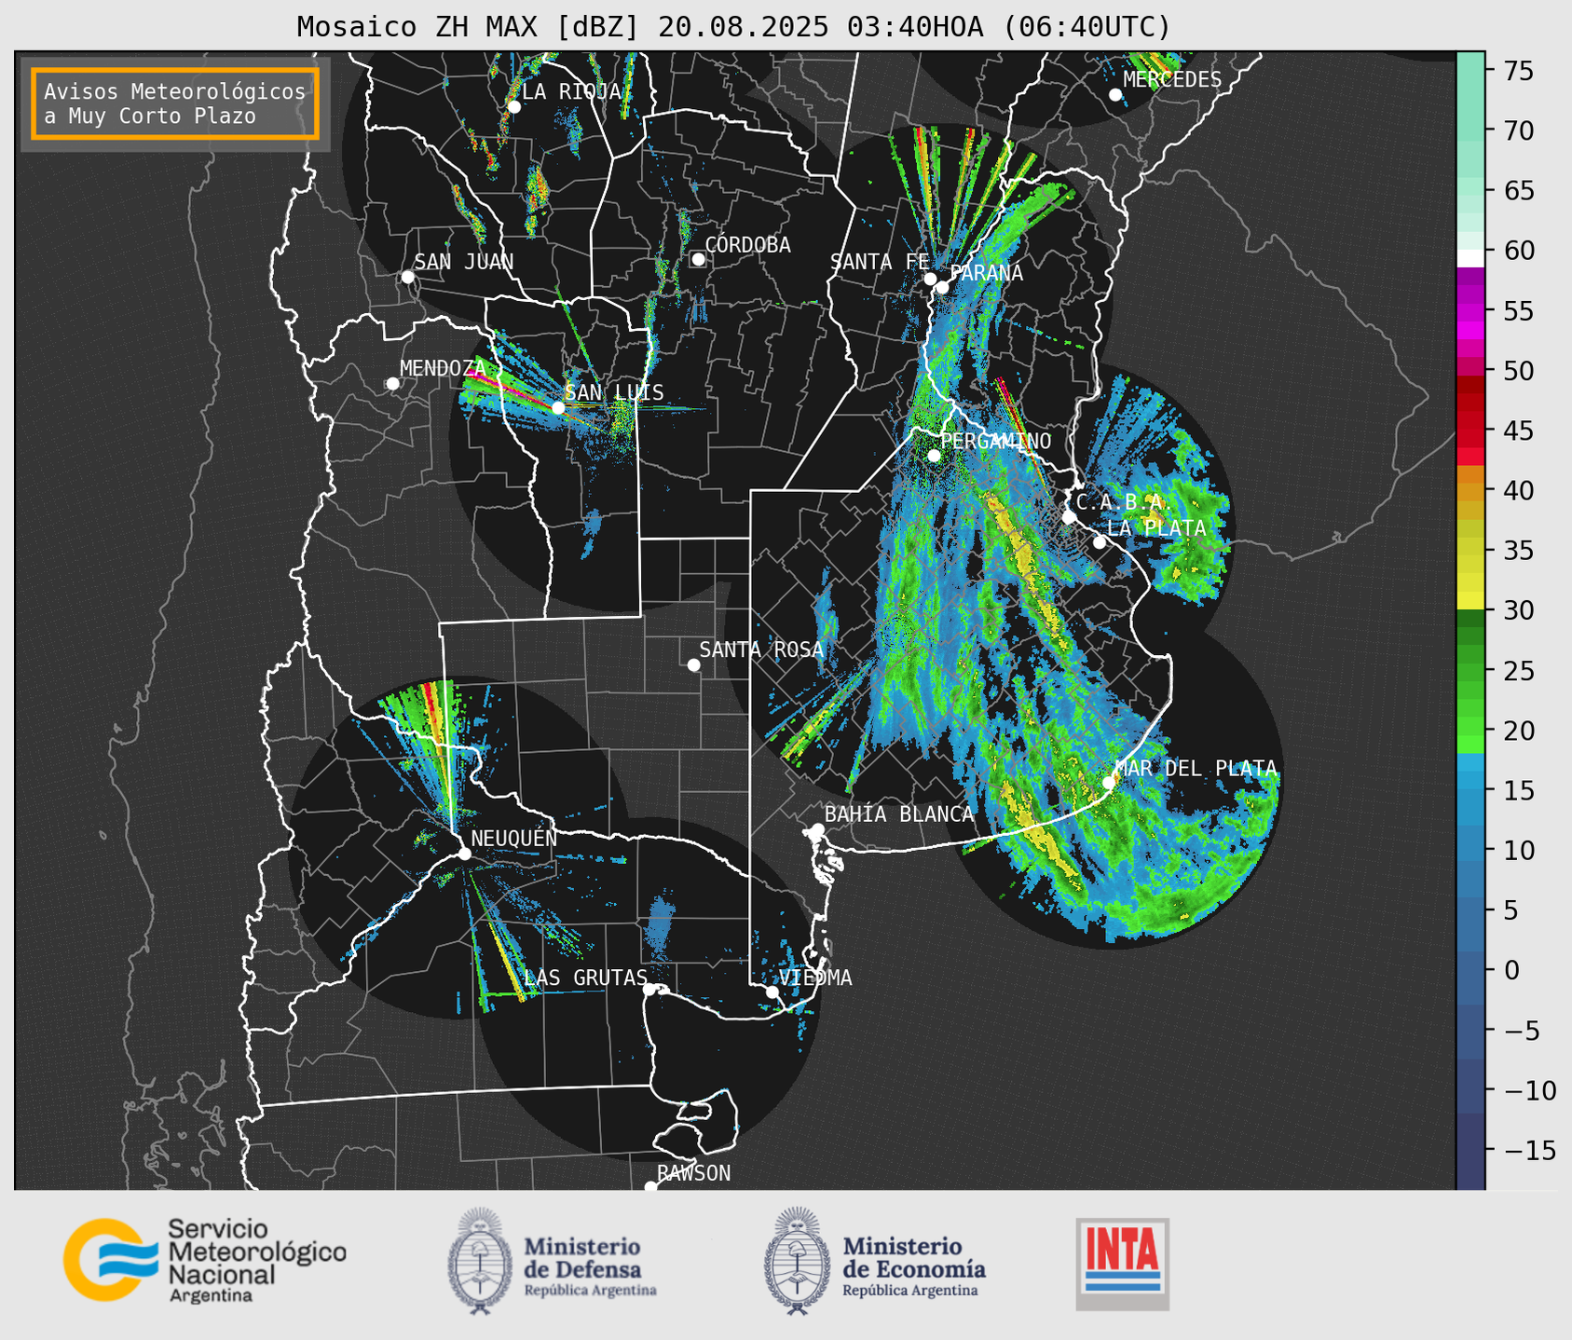The image size is (1572, 1340).
Task: Click the La Plata marker dot
Action: (1100, 542)
